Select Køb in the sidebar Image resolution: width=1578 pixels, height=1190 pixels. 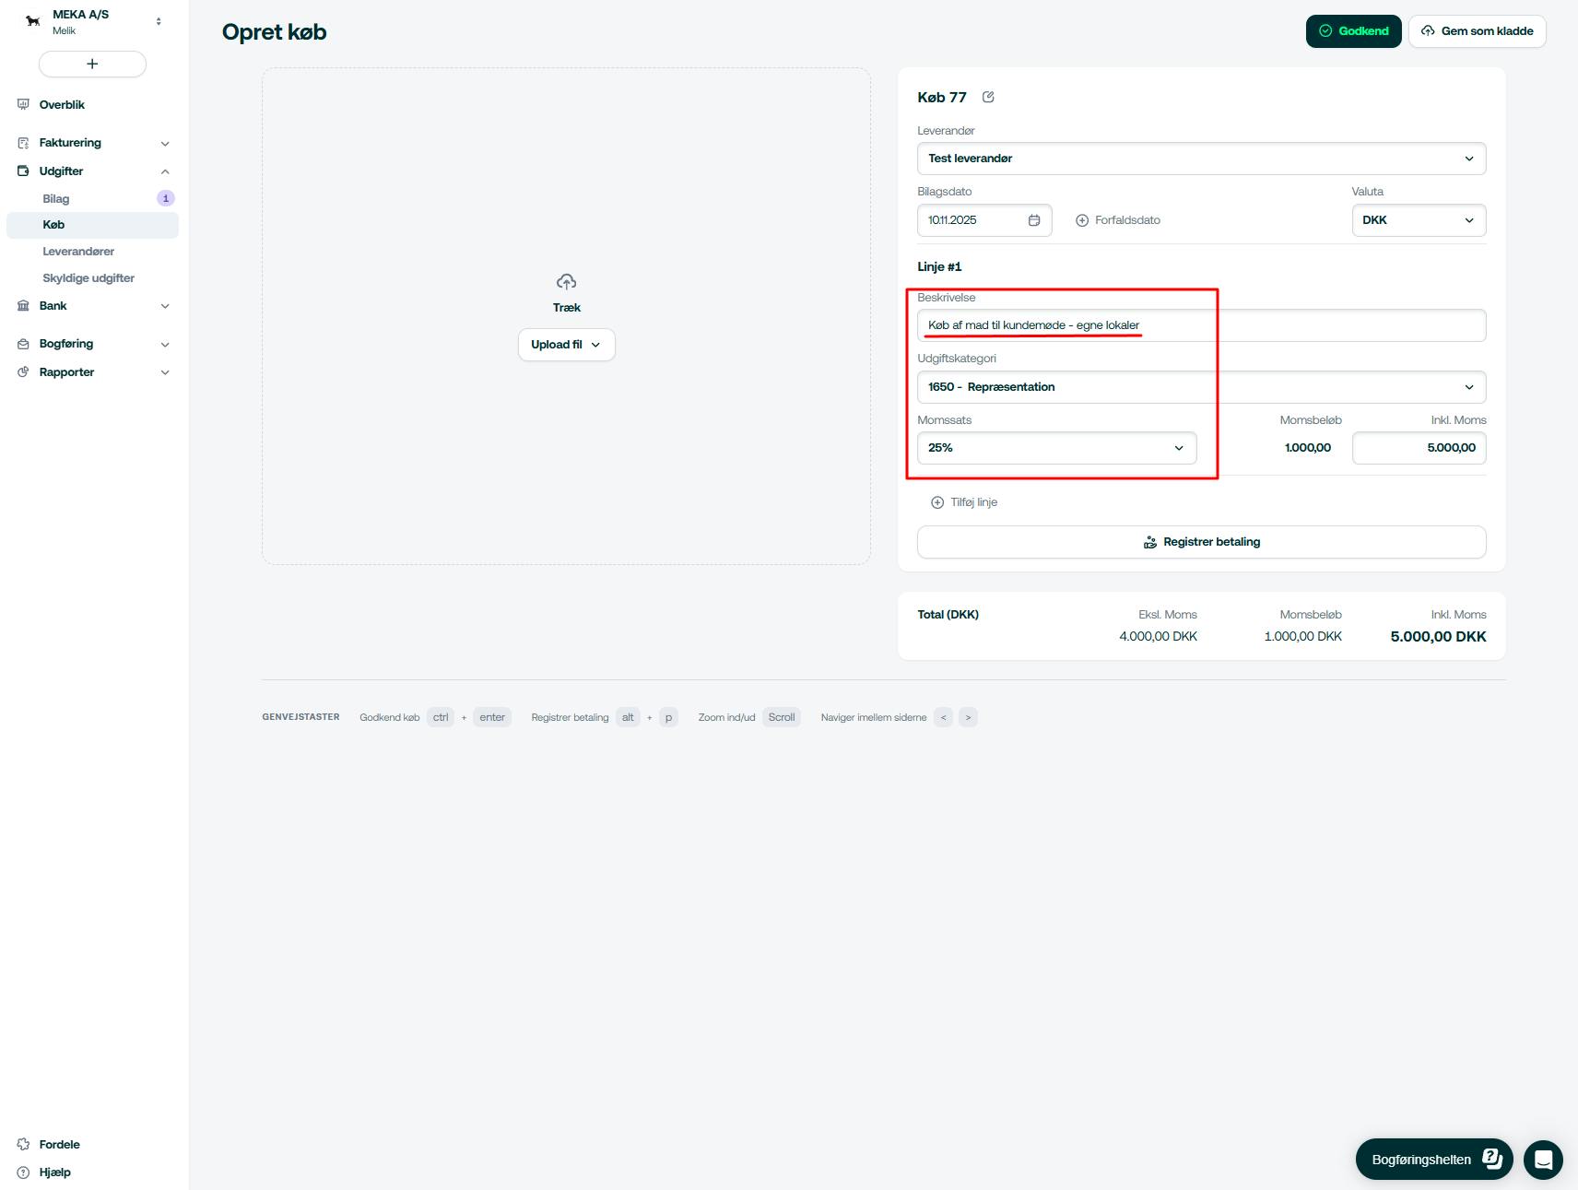(92, 225)
